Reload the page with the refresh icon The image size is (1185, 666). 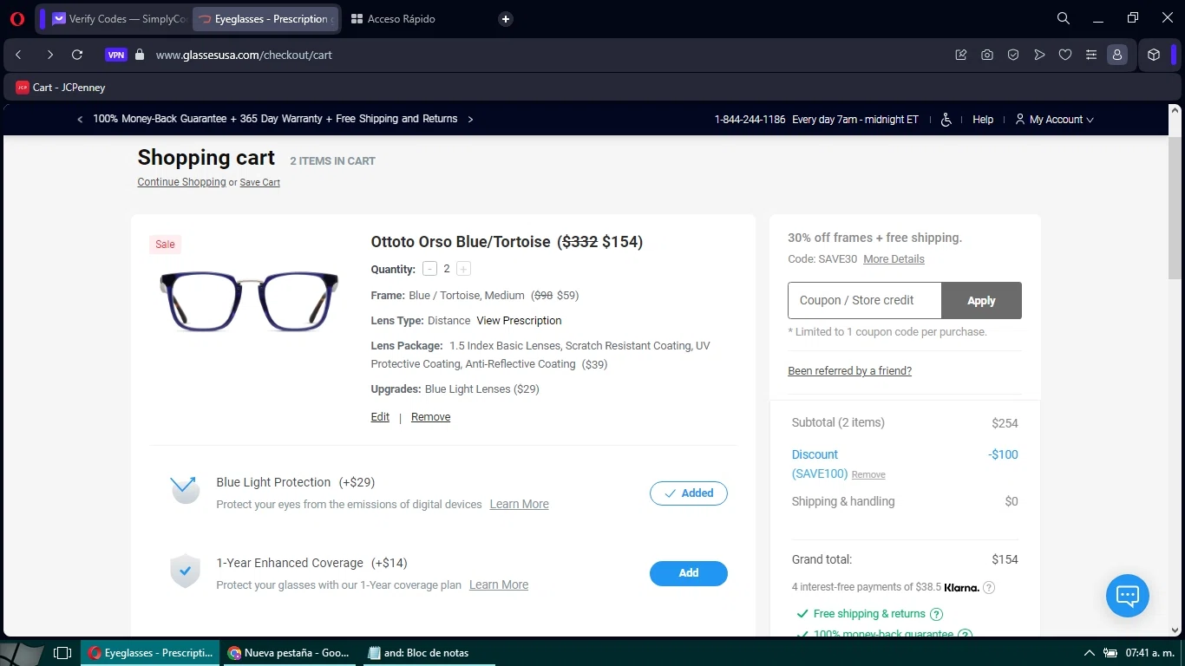point(77,55)
